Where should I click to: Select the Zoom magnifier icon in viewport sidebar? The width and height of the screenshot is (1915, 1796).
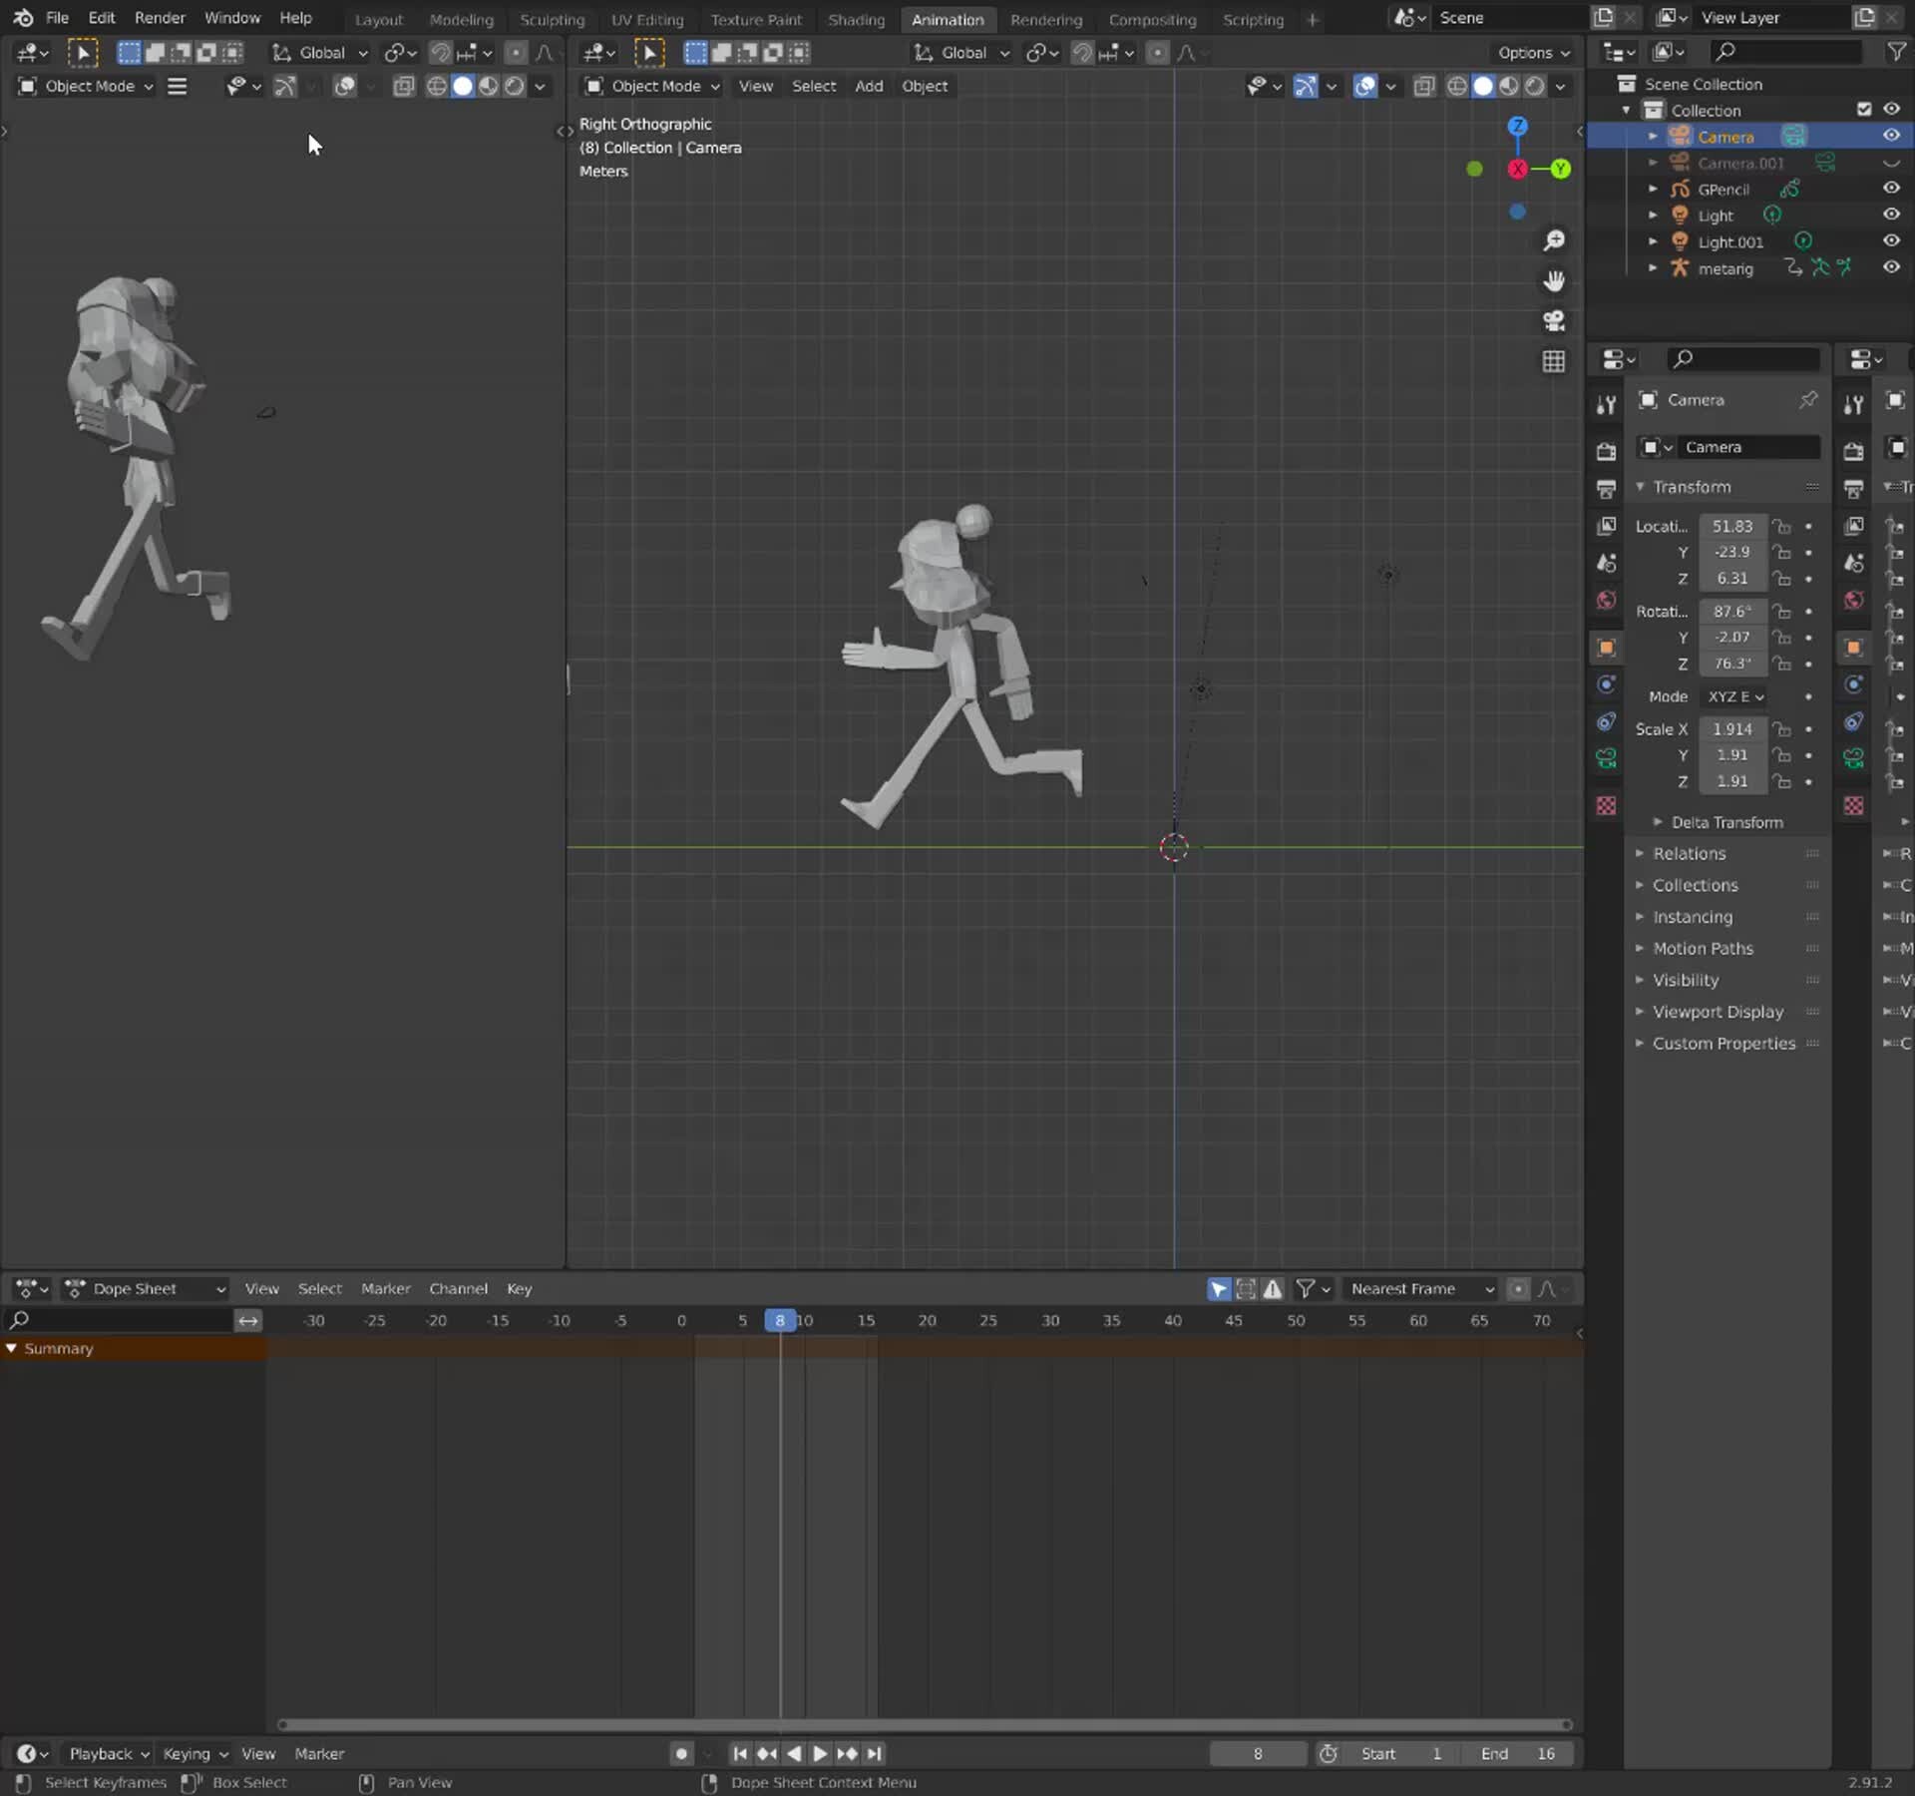click(x=1555, y=239)
